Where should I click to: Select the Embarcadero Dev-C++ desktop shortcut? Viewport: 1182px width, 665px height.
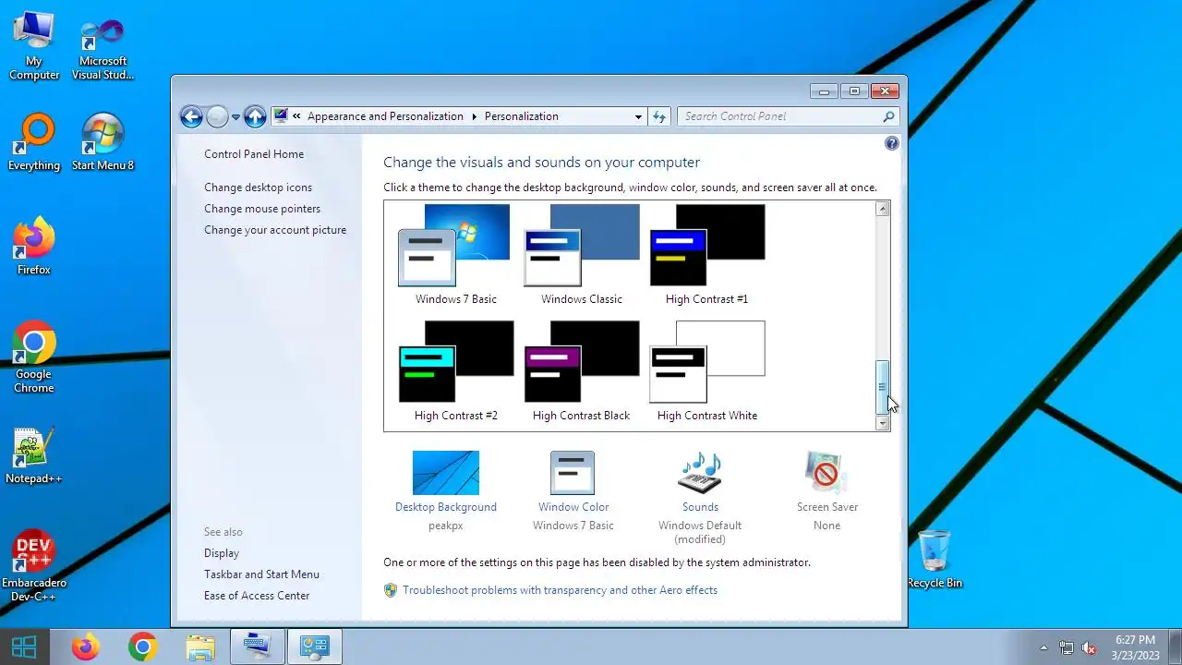[34, 566]
